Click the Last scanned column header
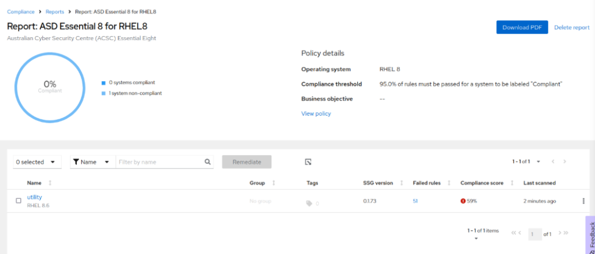The height and width of the screenshot is (254, 595). click(540, 183)
